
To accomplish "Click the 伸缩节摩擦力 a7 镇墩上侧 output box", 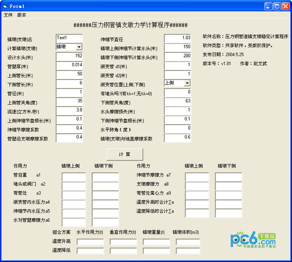I will point(197,177).
